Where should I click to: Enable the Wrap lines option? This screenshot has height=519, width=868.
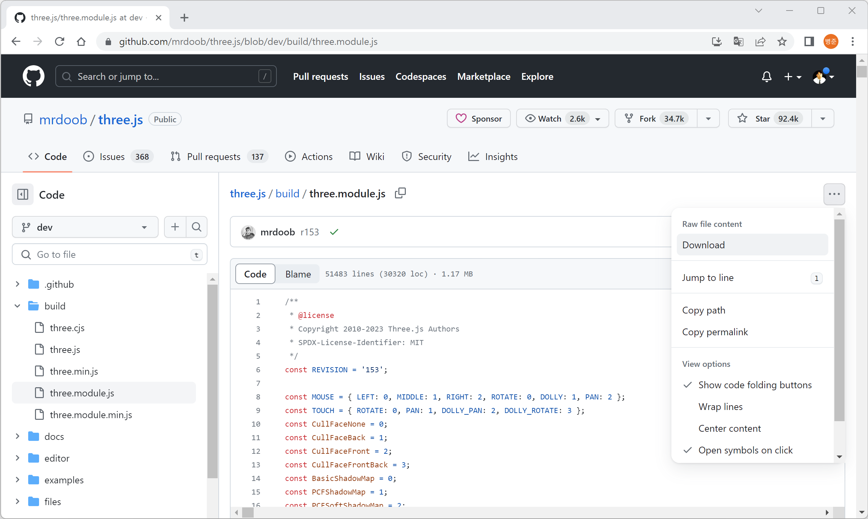click(720, 406)
